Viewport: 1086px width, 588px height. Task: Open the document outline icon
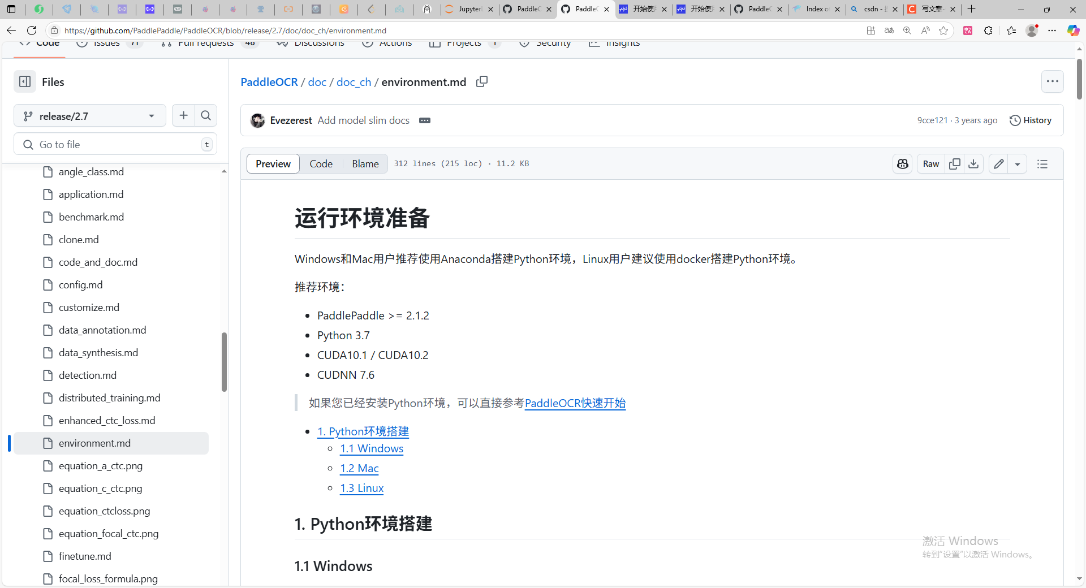click(1042, 164)
